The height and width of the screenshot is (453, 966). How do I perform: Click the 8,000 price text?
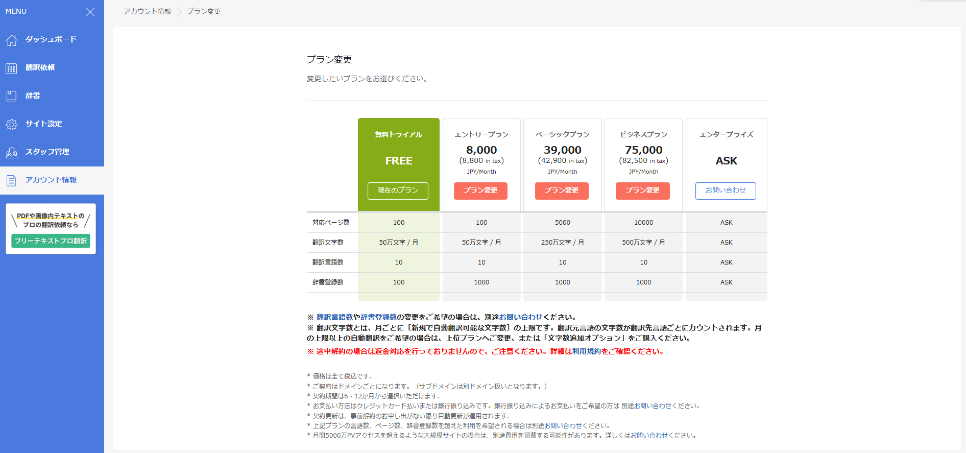coord(481,150)
